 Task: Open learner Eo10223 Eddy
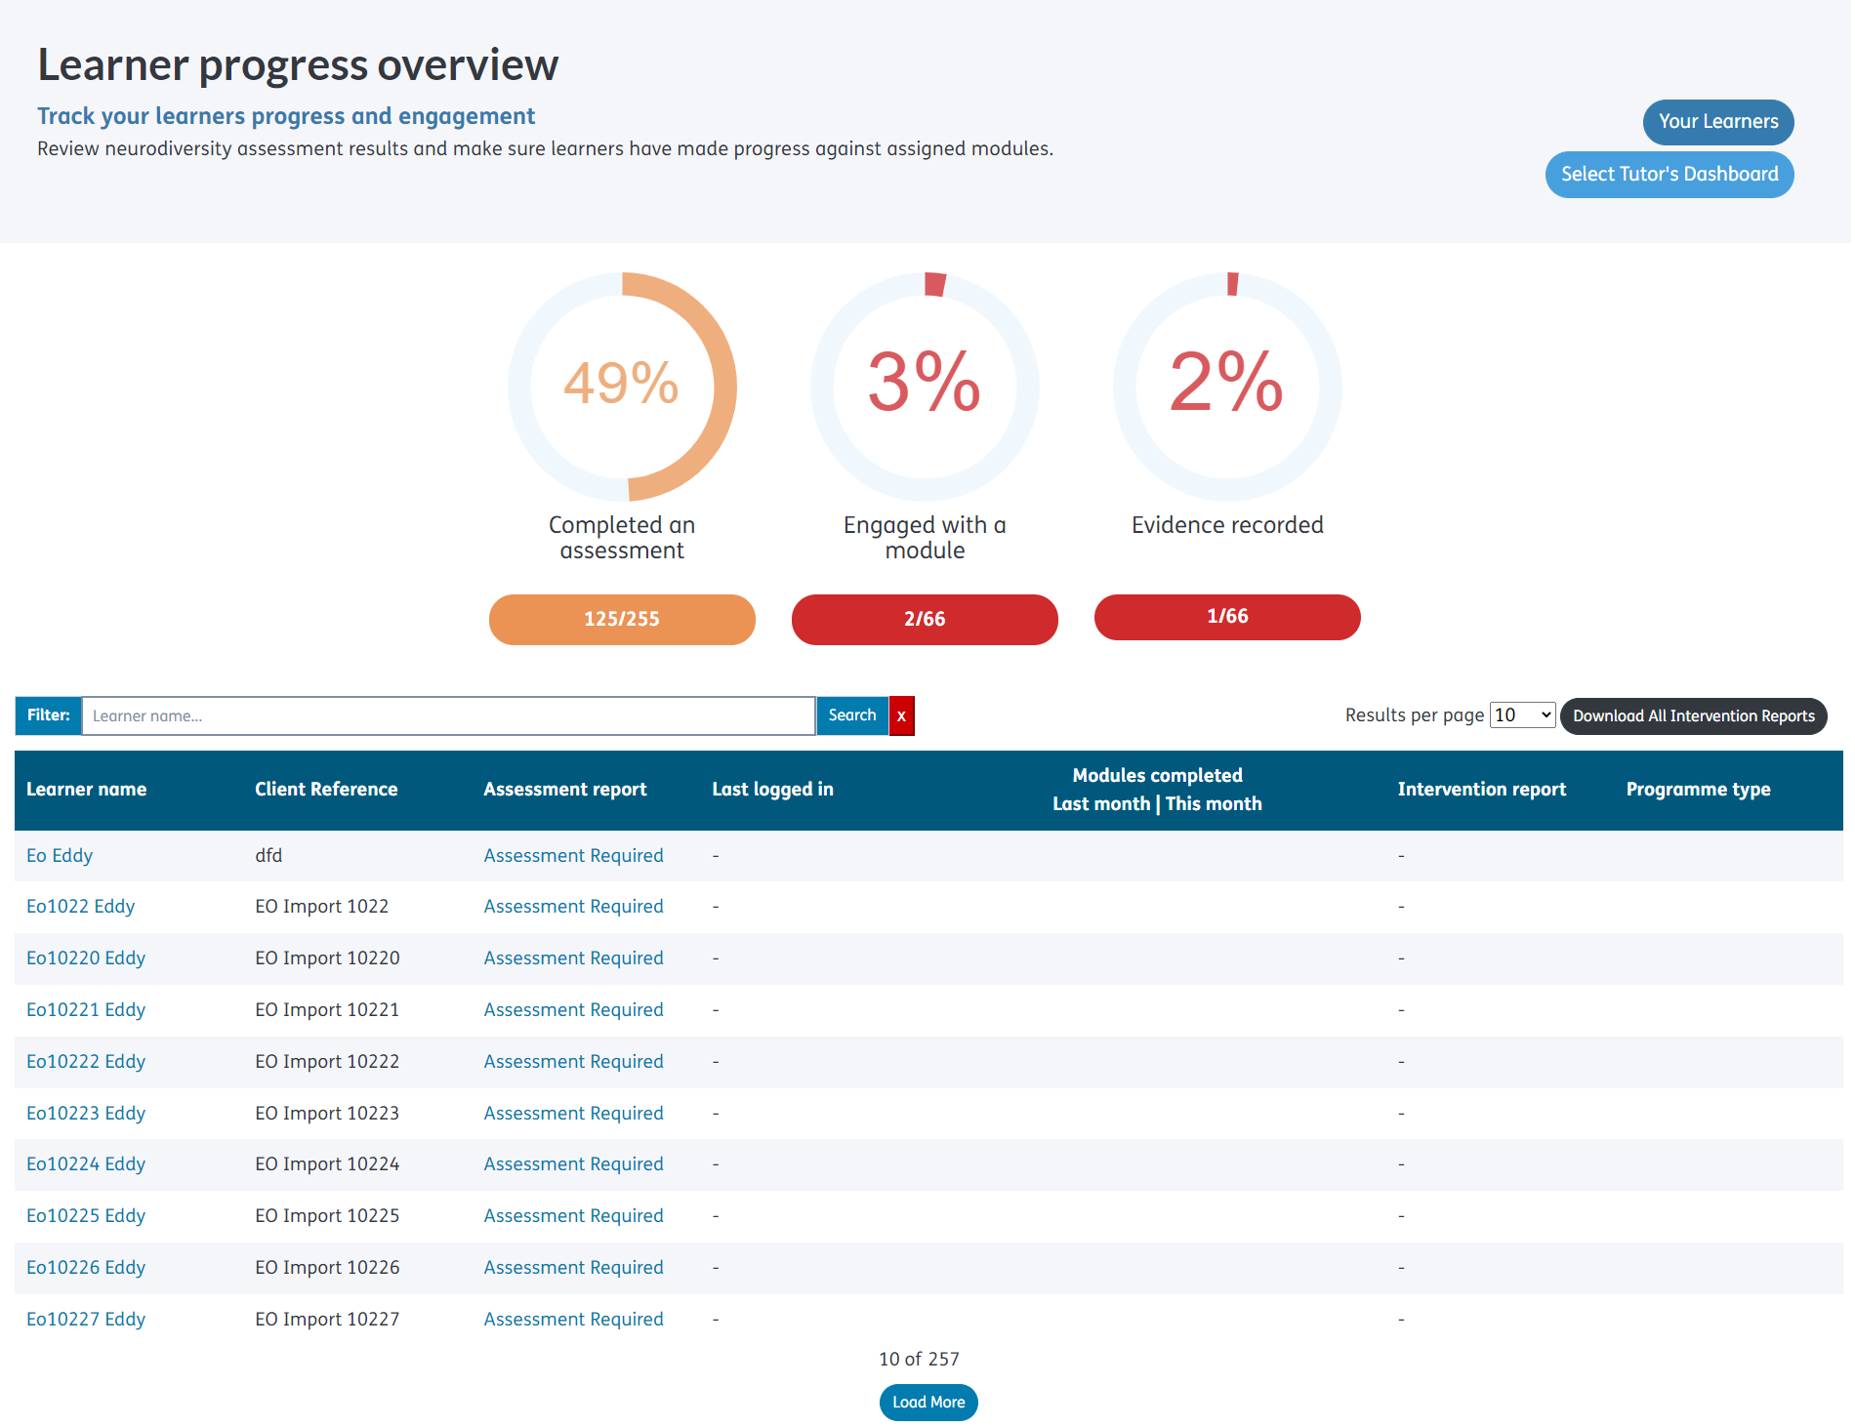pyautogui.click(x=86, y=1114)
